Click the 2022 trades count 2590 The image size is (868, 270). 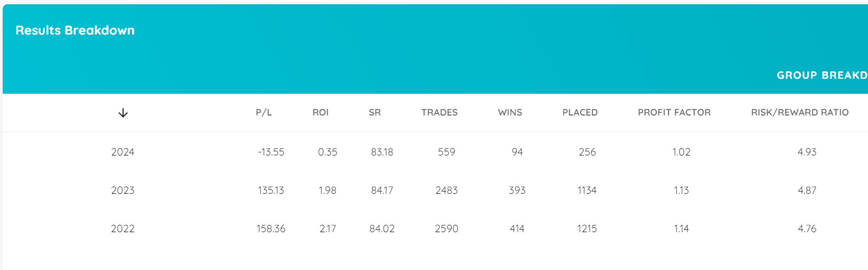pyautogui.click(x=446, y=228)
